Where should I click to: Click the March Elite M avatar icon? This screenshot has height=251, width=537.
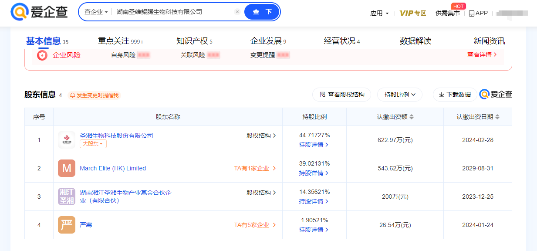67,168
